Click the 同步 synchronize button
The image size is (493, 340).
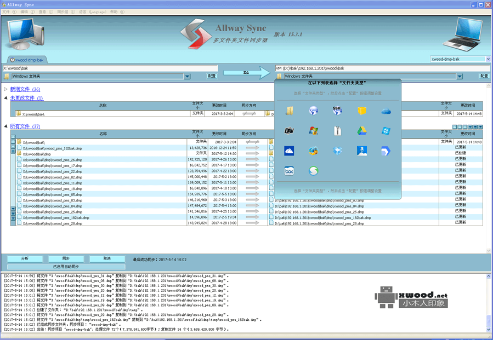(66, 258)
